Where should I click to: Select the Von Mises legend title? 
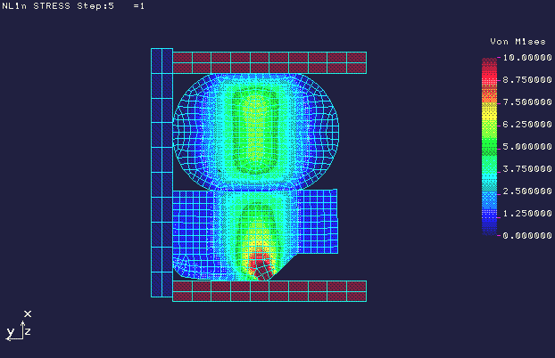[x=512, y=42]
